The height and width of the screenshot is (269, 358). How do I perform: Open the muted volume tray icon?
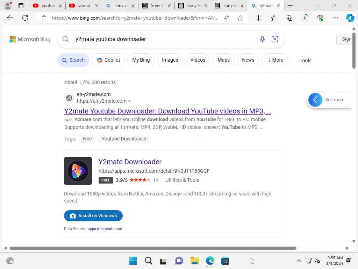(317, 261)
